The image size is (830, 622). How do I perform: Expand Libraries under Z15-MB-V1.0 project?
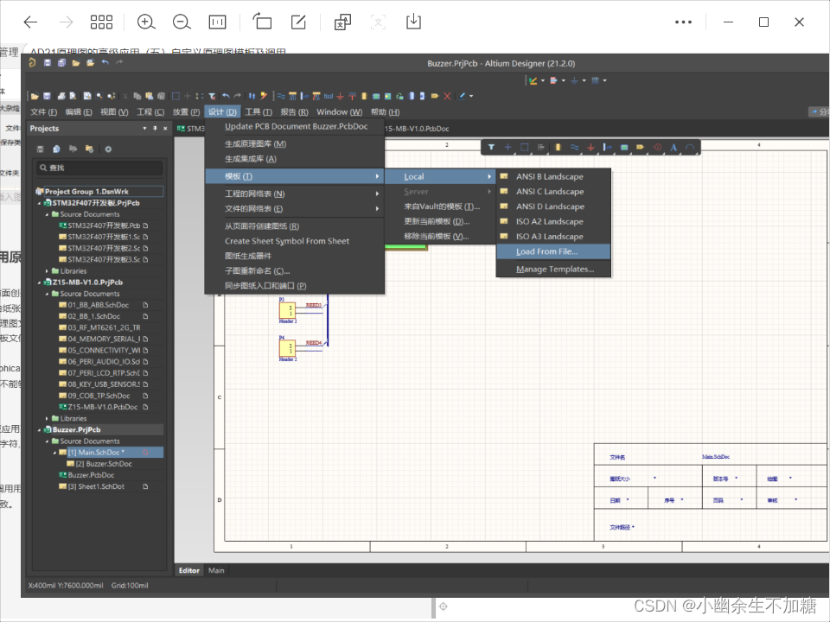click(x=47, y=418)
